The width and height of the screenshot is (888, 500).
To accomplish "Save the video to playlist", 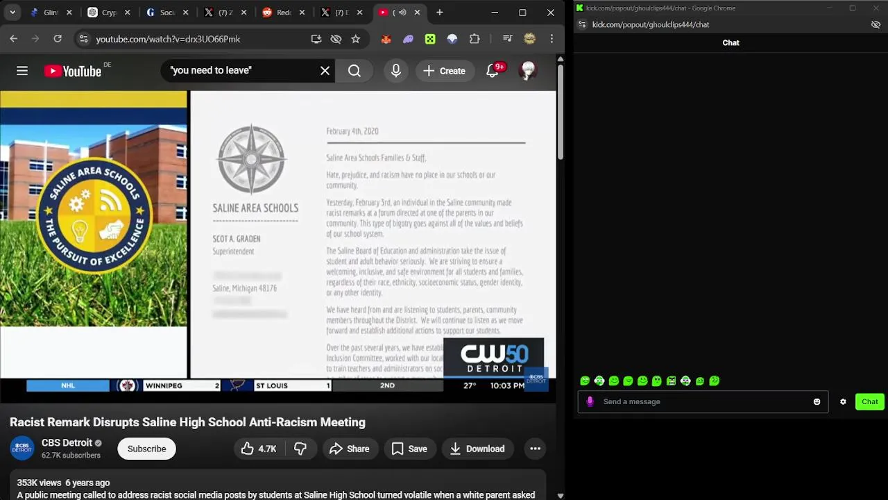I will click(409, 449).
